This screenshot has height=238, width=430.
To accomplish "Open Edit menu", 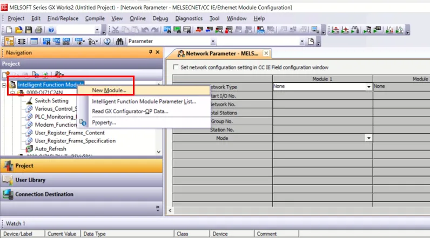I will (36, 18).
